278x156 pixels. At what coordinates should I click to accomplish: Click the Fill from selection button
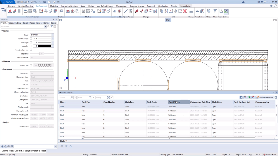click(x=265, y=98)
